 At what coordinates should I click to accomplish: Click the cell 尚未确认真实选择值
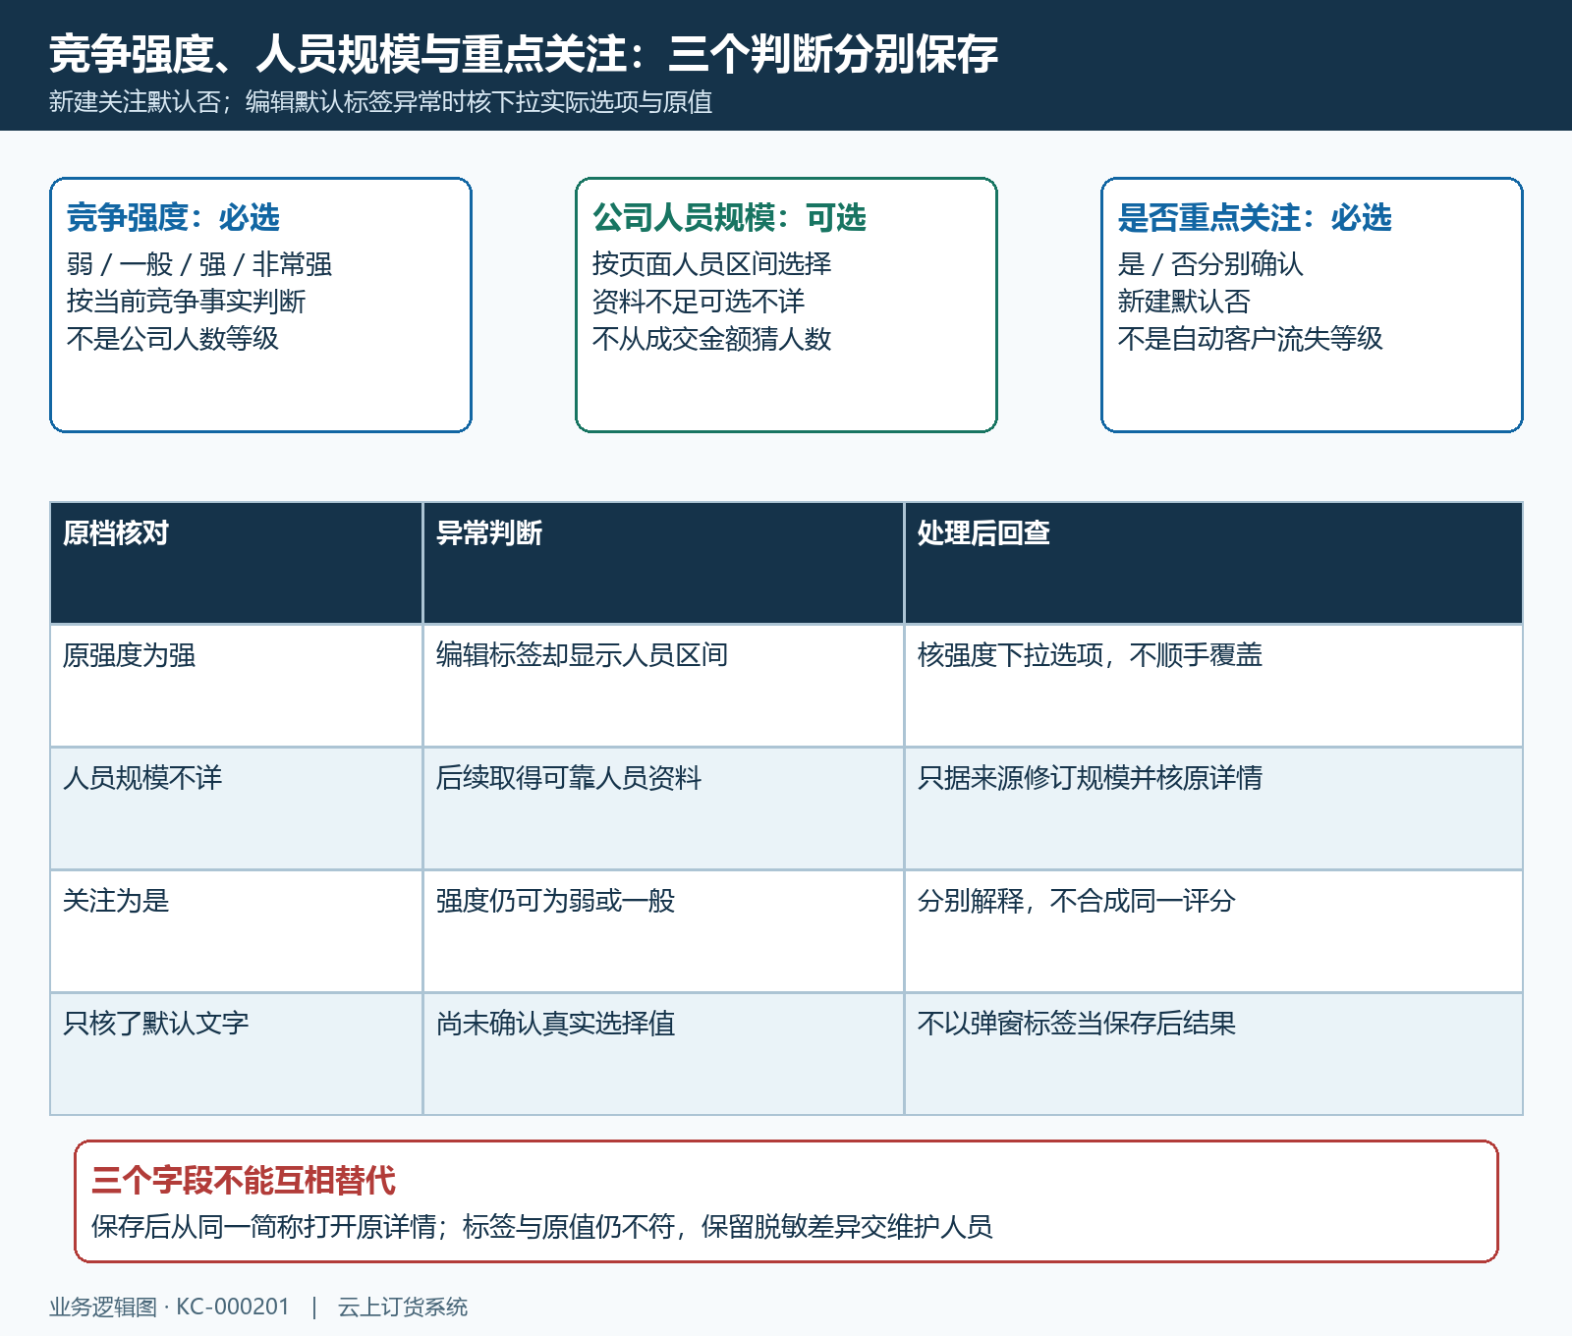(664, 1054)
